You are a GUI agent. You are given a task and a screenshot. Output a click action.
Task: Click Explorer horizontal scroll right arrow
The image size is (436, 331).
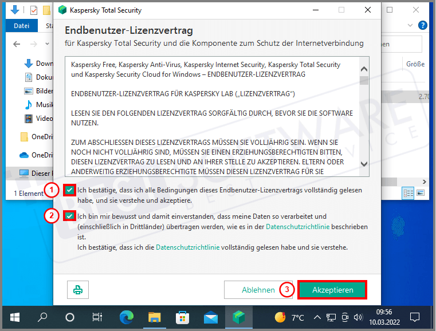click(424, 182)
